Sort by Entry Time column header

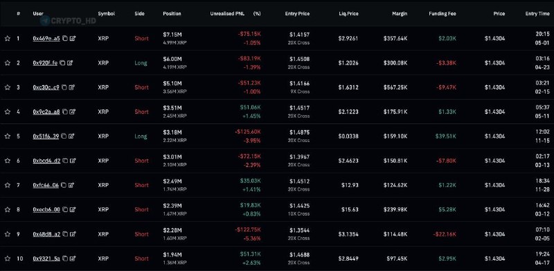tap(537, 14)
